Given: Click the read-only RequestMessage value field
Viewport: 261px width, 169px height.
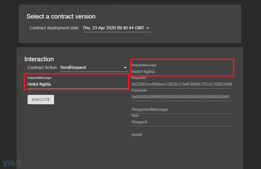Looking at the screenshot, I should click(x=182, y=72).
